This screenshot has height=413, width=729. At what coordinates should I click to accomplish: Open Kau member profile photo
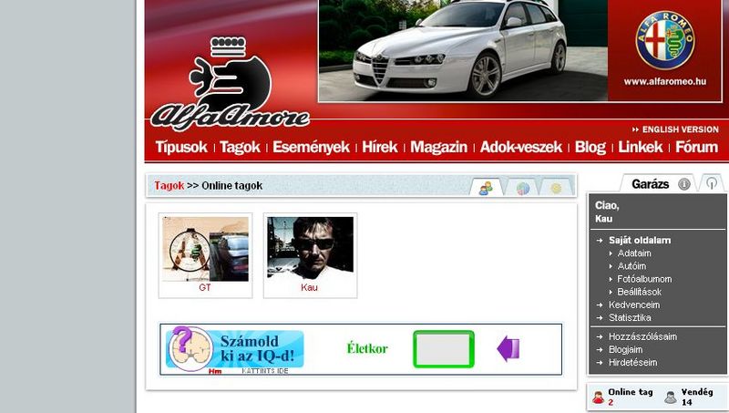[310, 247]
